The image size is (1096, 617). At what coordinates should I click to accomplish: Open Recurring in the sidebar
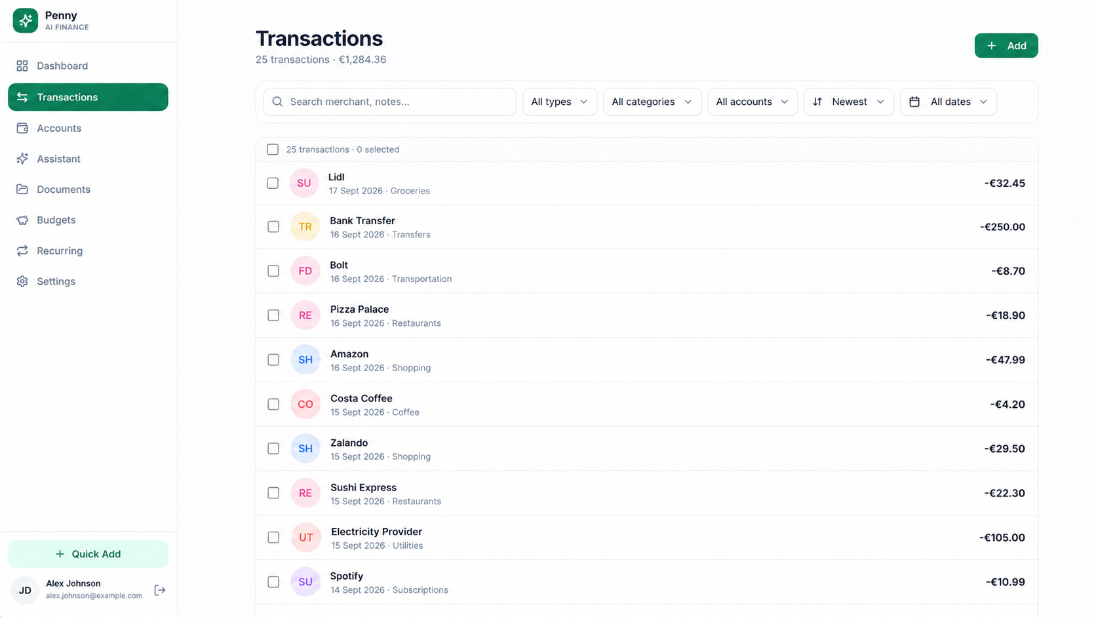88,250
